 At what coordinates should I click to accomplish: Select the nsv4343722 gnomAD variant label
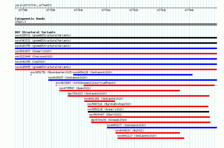pyautogui.click(x=43, y=41)
